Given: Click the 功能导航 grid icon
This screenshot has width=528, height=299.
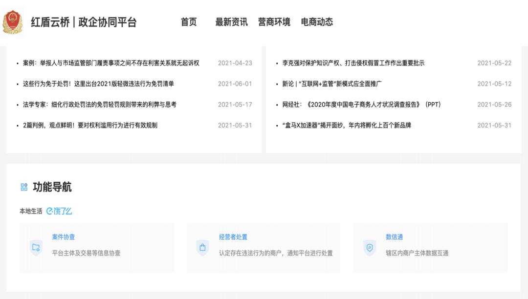Looking at the screenshot, I should point(24,187).
